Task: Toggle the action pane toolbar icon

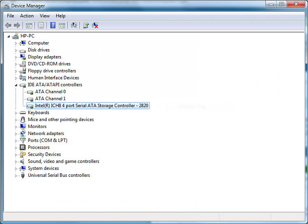Action: (62, 25)
